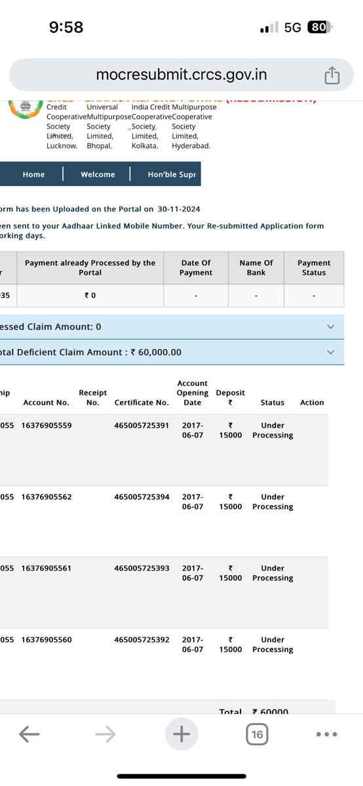363x786 pixels.
Task: Tap the Account Opening Date column header
Action: pyautogui.click(x=193, y=393)
